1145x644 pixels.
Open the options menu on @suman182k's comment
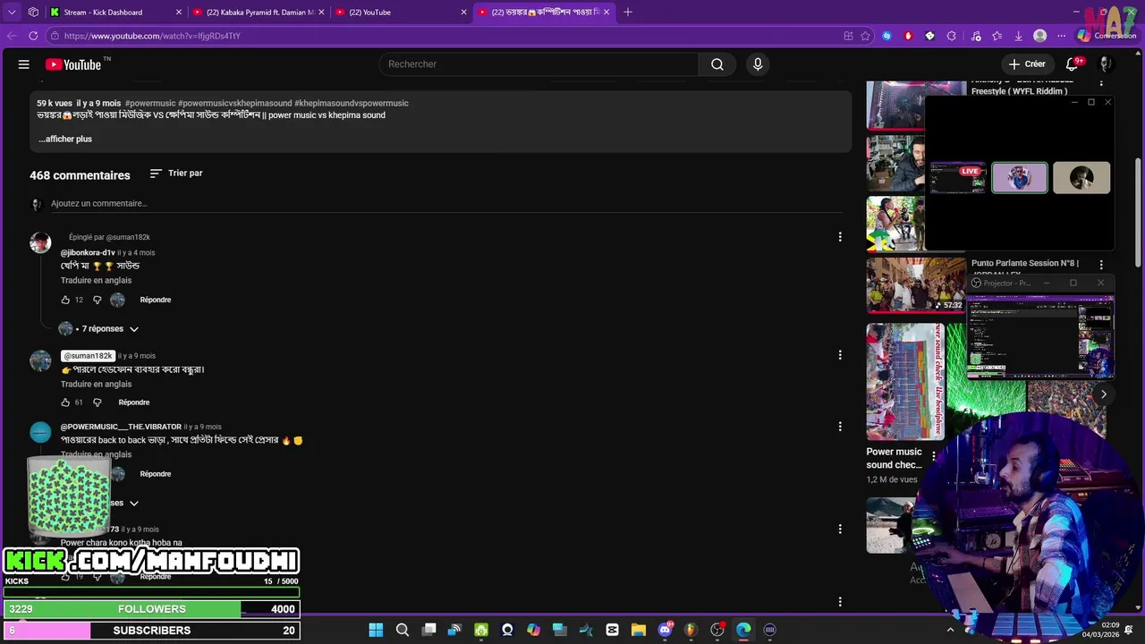[839, 355]
